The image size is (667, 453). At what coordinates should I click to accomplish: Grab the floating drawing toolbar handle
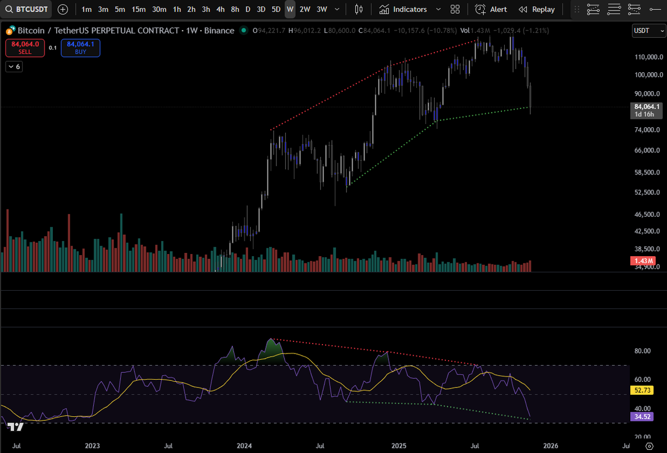point(577,9)
